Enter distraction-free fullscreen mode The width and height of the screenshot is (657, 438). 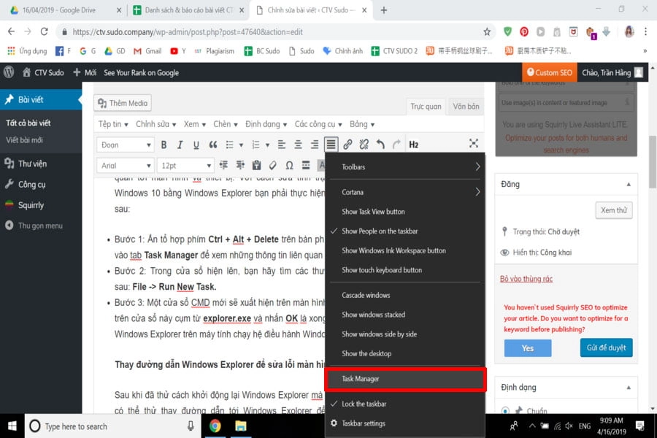click(x=473, y=145)
